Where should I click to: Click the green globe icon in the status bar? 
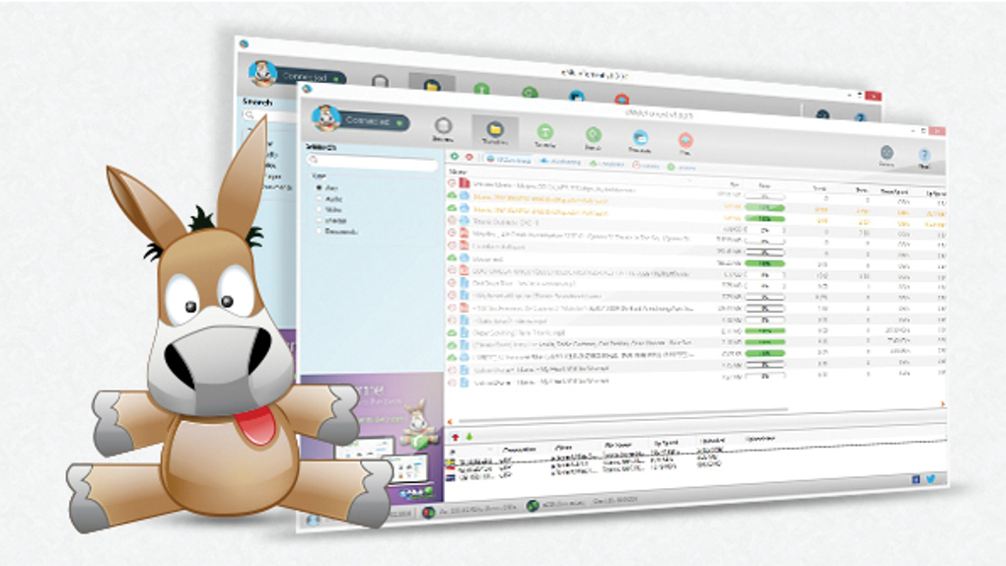533,506
